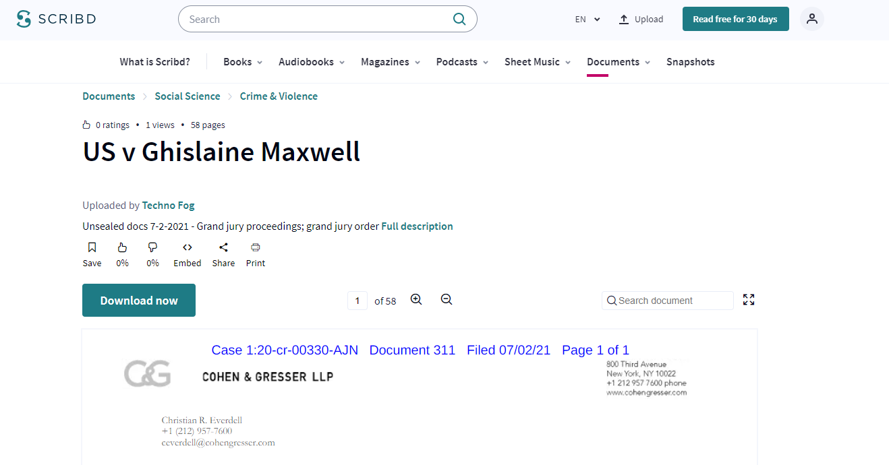The width and height of the screenshot is (889, 465).
Task: Open the Crime & Violence breadcrumb link
Action: (279, 96)
